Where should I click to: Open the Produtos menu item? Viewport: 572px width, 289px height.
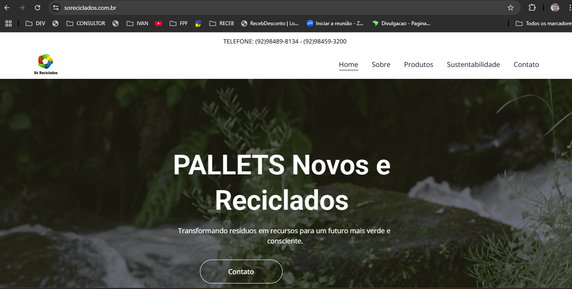tap(419, 64)
